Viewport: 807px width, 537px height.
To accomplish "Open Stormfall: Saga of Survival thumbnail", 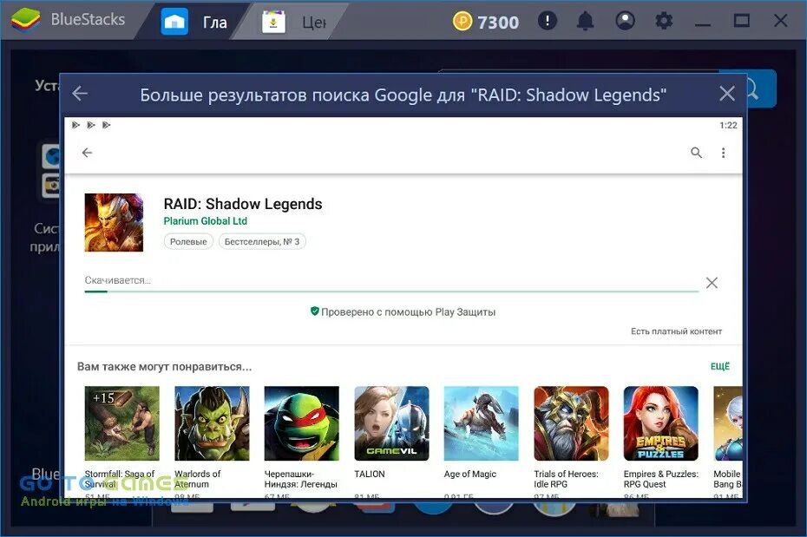I will click(x=122, y=423).
